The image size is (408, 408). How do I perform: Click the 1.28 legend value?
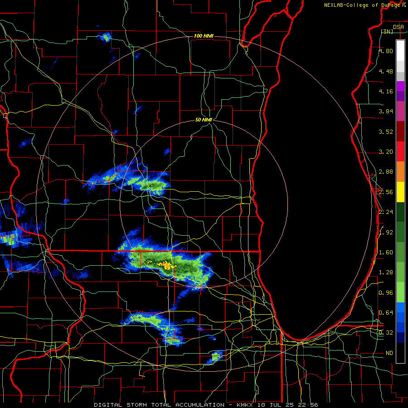coord(386,272)
